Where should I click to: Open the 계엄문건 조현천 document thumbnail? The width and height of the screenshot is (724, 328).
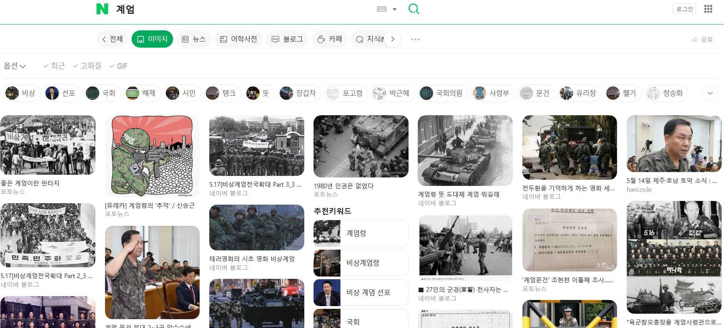click(x=570, y=240)
